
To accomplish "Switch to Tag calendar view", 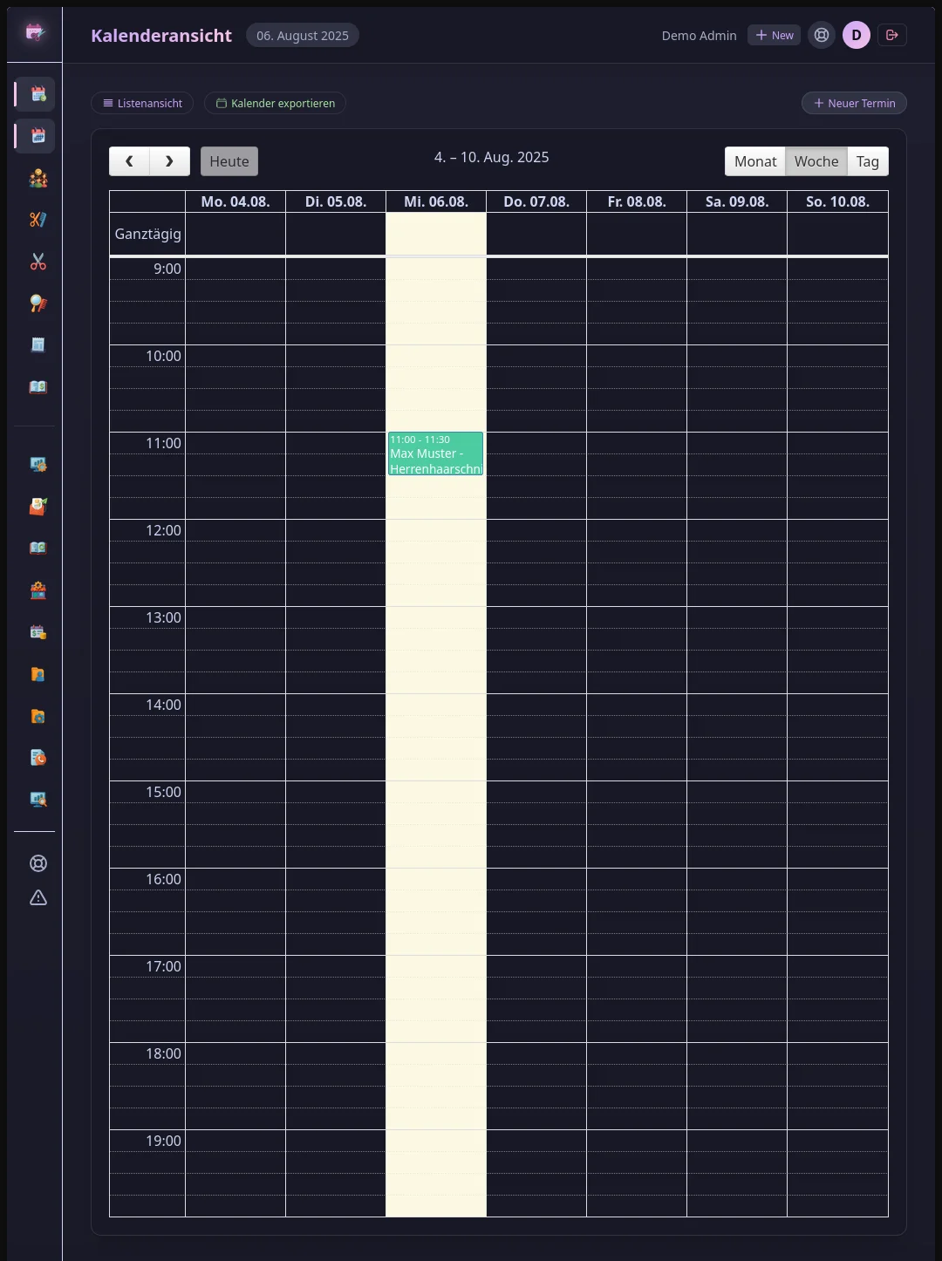I will pos(867,161).
